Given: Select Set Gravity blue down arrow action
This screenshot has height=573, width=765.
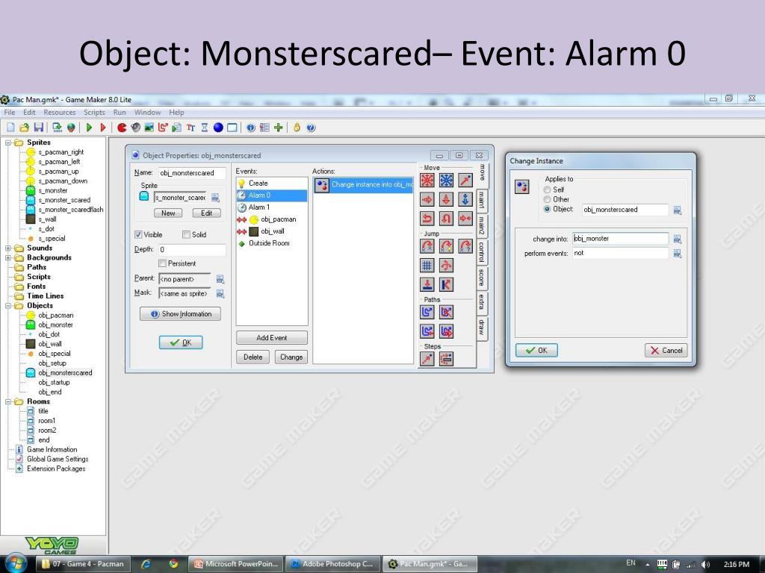Looking at the screenshot, I should (465, 199).
